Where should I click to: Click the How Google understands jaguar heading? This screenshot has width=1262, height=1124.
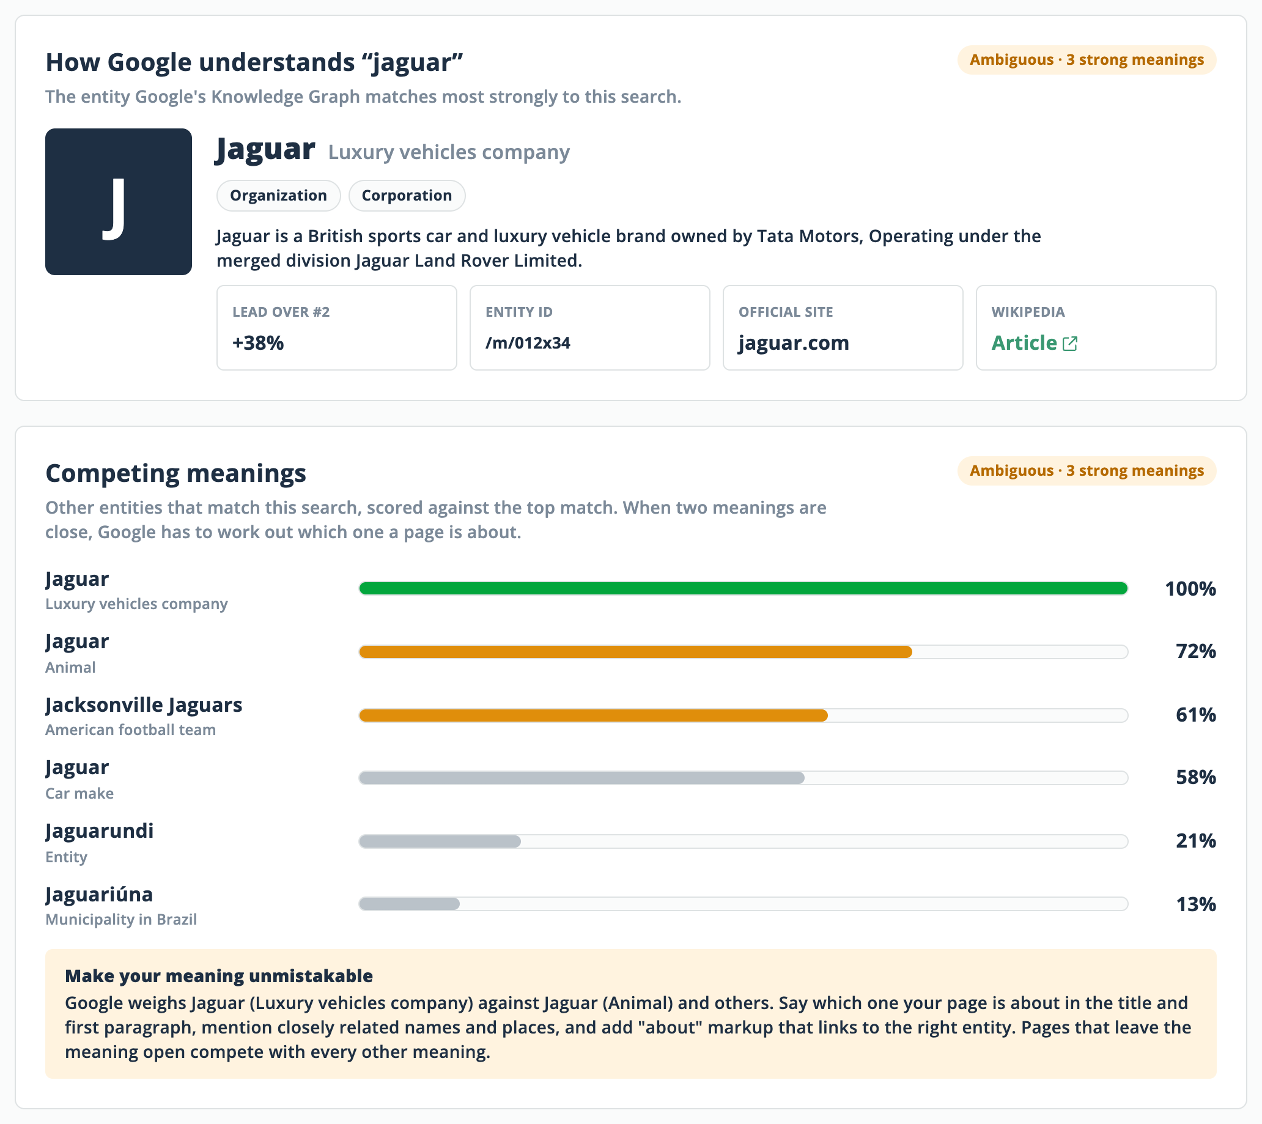pyautogui.click(x=254, y=62)
